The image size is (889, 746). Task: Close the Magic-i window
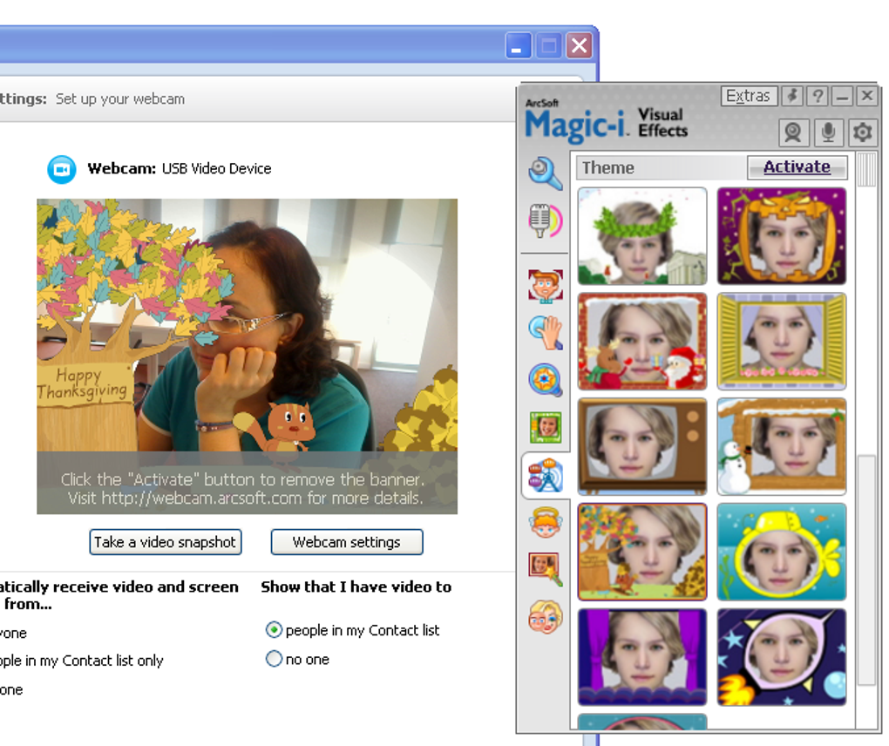click(867, 96)
